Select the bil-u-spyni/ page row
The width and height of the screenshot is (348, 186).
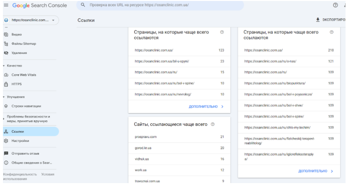coord(179,61)
